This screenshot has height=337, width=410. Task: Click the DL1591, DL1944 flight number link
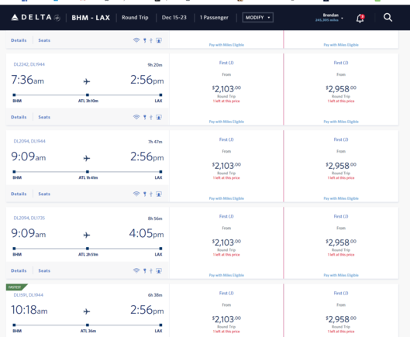(29, 295)
